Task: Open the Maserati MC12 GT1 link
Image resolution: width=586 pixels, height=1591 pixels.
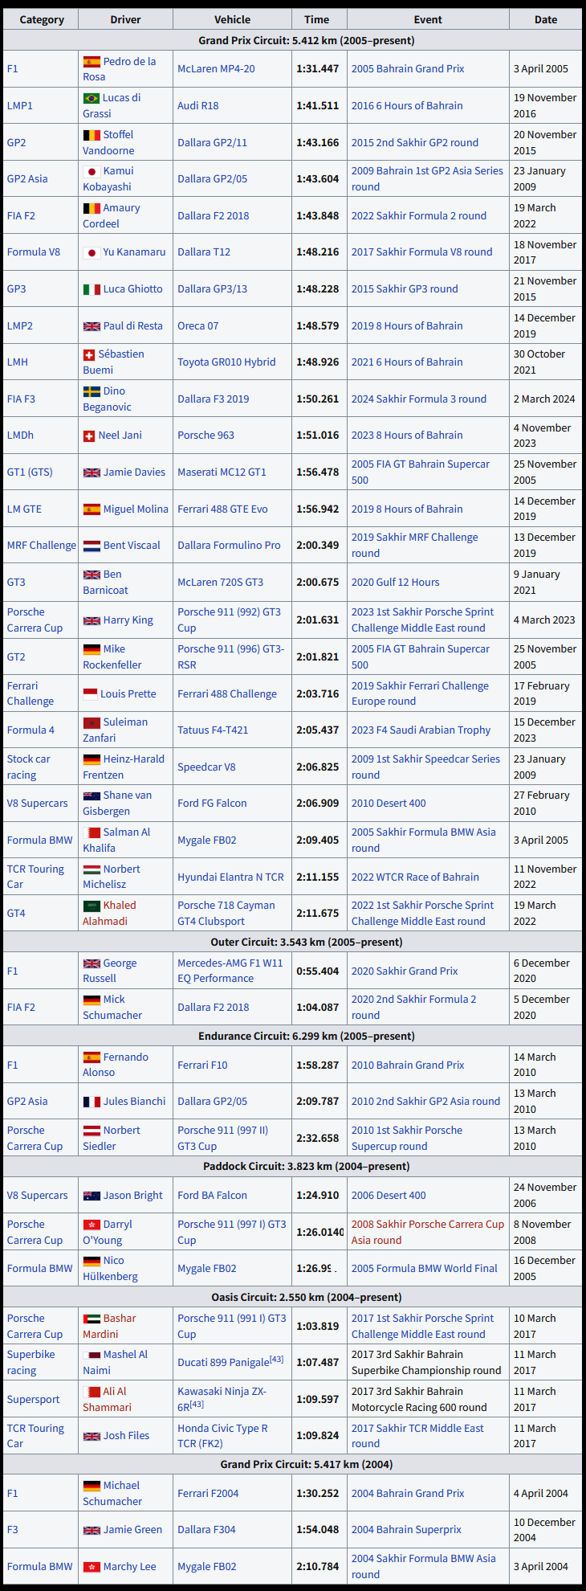Action: 222,472
